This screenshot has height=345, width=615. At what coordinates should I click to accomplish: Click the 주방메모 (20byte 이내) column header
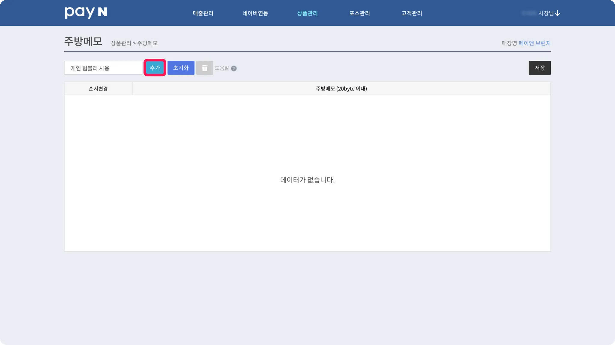click(x=341, y=89)
